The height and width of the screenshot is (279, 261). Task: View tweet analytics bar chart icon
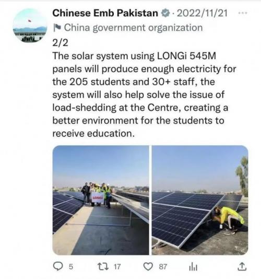tap(194, 266)
